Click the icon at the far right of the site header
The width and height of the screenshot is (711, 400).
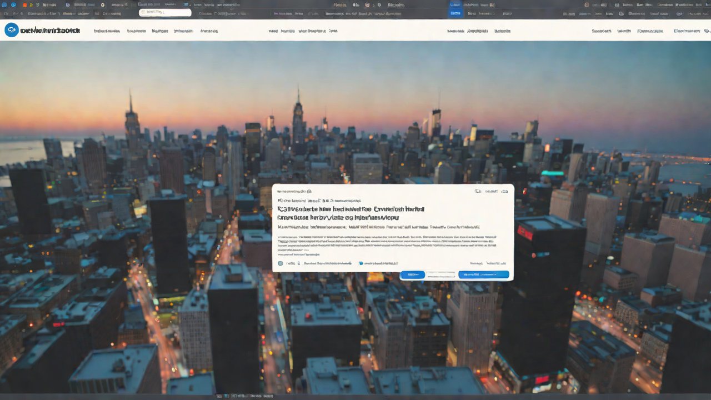(x=705, y=31)
